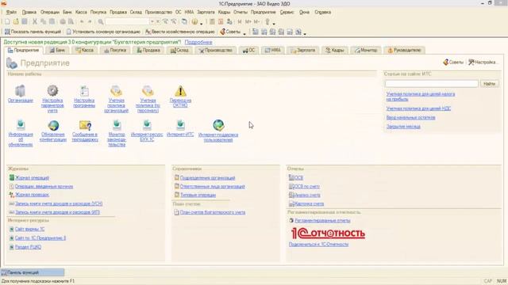Click Ввести хозяйственную операцию button
The height and width of the screenshot is (285, 508).
[x=180, y=32]
